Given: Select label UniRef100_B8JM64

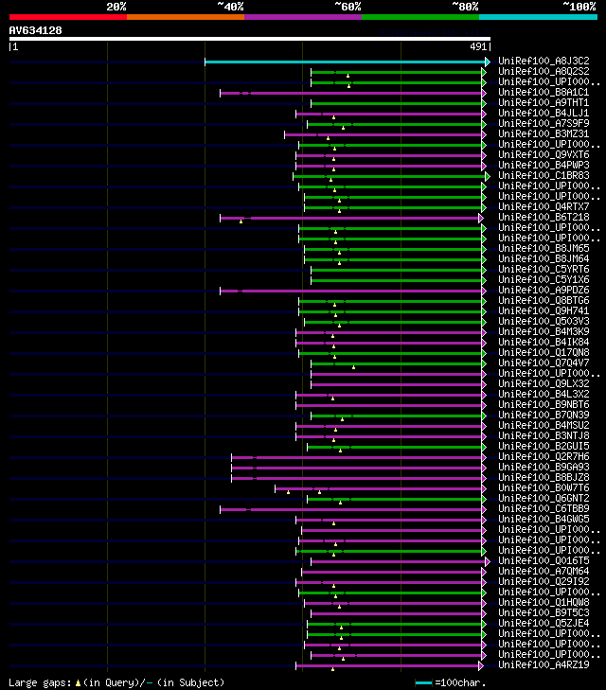Looking at the screenshot, I should click(x=544, y=258).
